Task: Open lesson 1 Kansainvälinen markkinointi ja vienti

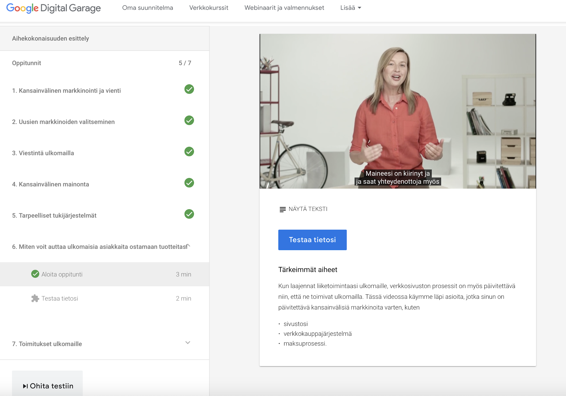Action: point(104,91)
